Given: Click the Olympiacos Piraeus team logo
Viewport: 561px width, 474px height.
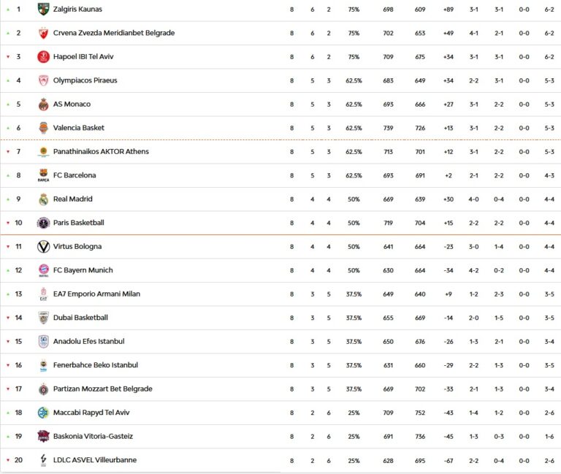Looking at the screenshot, I should click(x=43, y=80).
